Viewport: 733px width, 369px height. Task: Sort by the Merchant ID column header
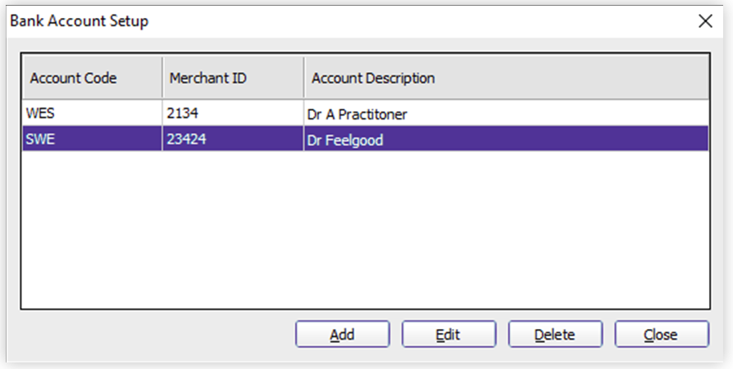(234, 78)
